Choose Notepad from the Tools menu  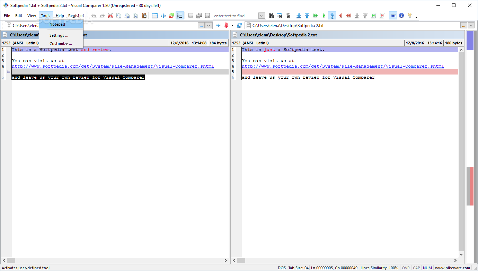point(61,24)
